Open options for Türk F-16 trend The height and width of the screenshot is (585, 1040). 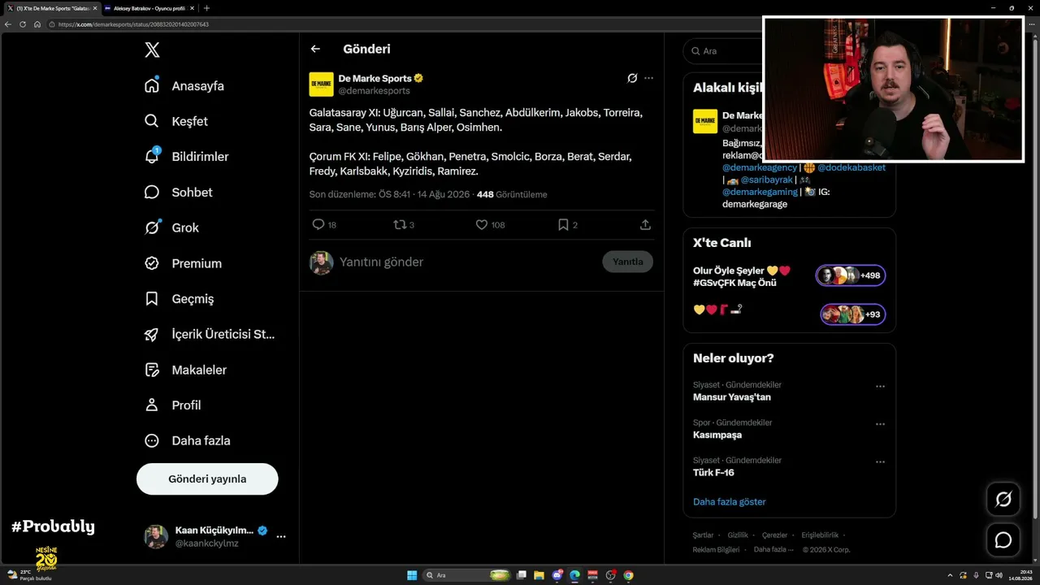point(880,462)
